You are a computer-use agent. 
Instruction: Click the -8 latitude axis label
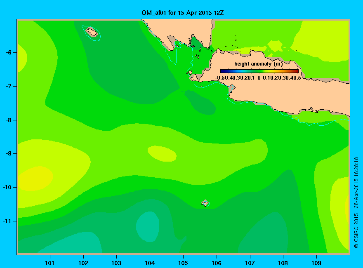tap(9, 120)
